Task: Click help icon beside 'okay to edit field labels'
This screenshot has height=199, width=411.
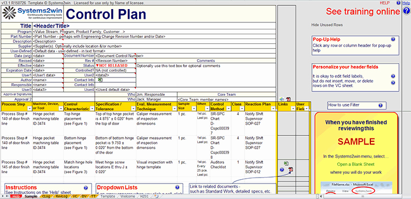Action: point(393,76)
